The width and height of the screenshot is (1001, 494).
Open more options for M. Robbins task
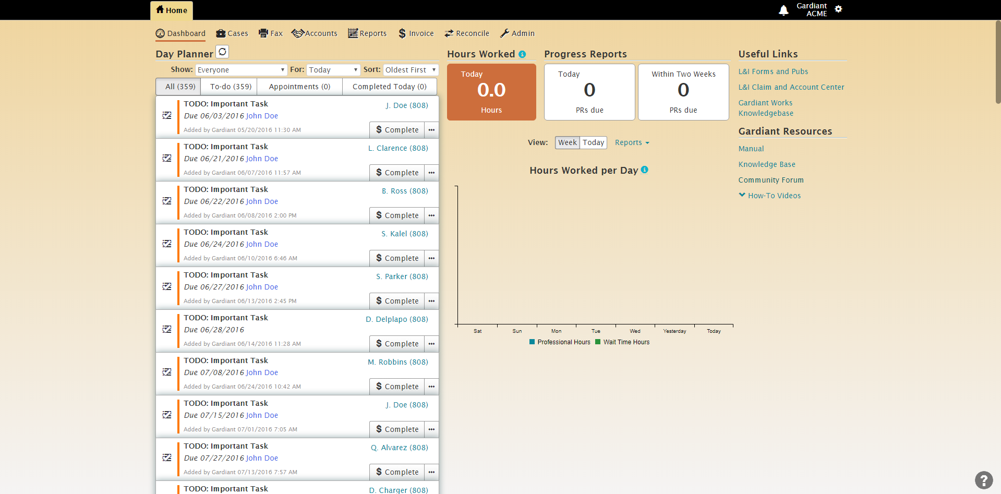click(431, 387)
